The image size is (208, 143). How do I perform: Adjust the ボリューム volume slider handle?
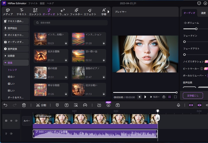pos(196,29)
